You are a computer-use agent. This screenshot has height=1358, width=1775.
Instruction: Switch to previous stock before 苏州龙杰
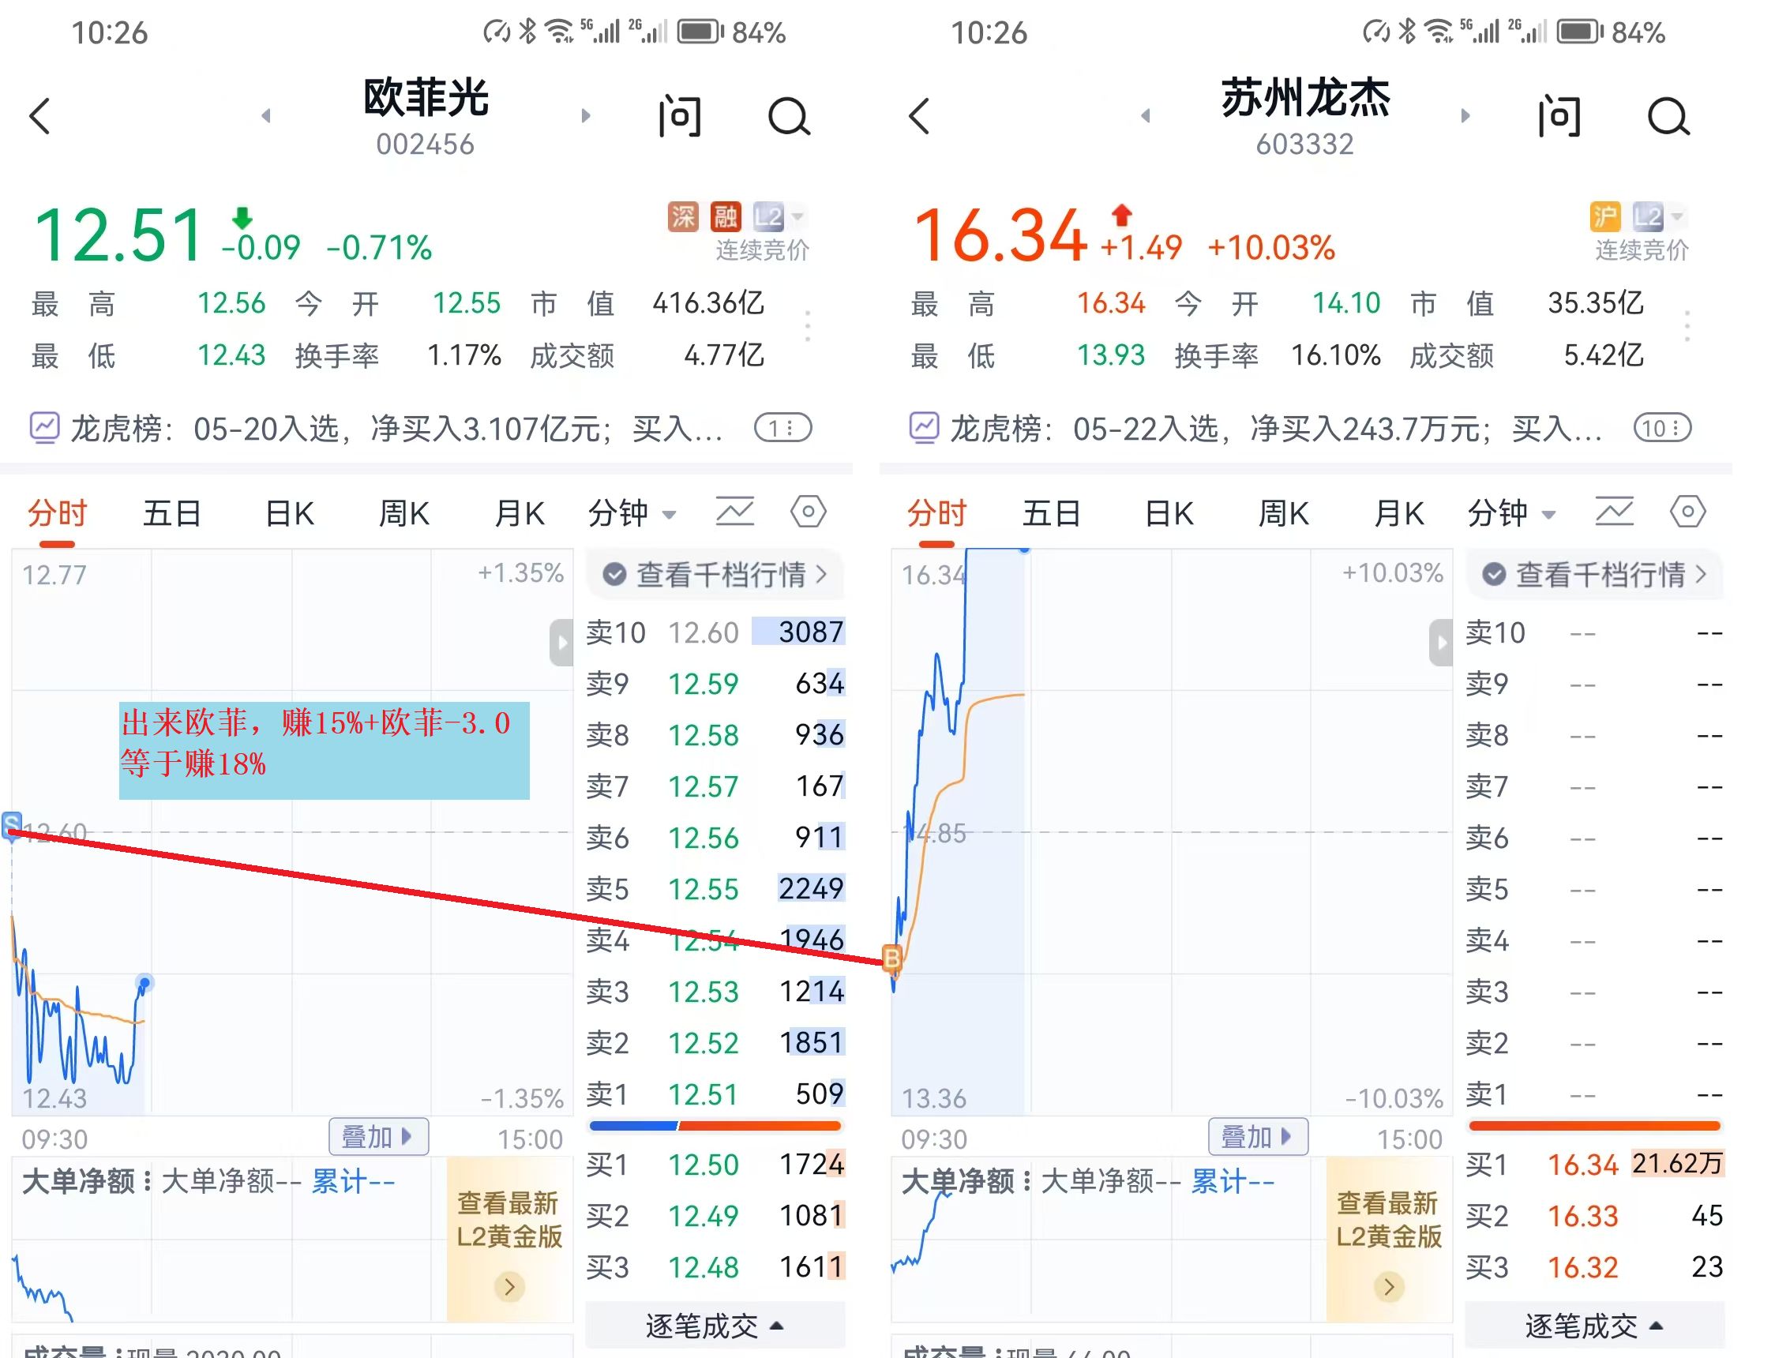click(1146, 115)
